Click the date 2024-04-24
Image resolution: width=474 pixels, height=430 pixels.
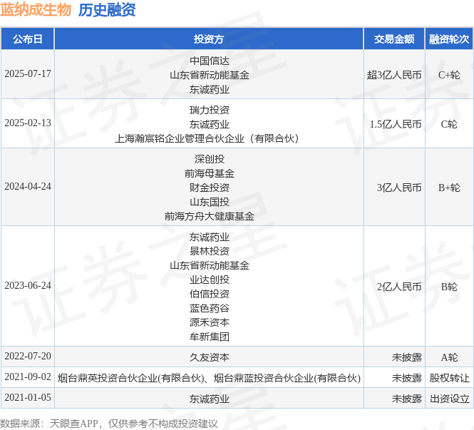point(28,187)
